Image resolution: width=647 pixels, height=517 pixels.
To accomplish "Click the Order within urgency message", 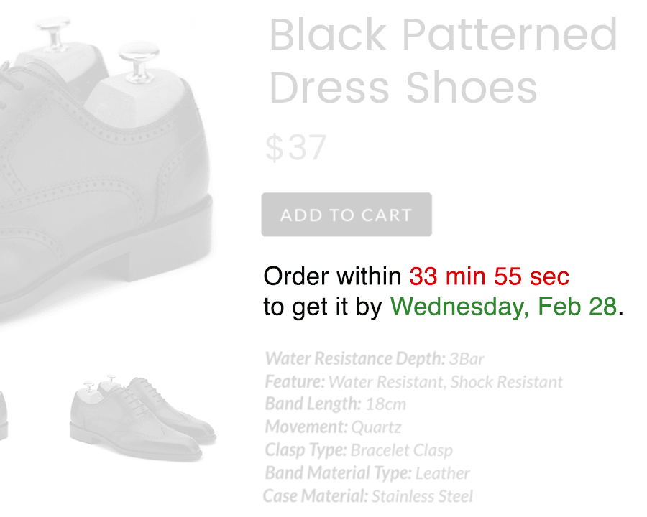I will point(331,276).
